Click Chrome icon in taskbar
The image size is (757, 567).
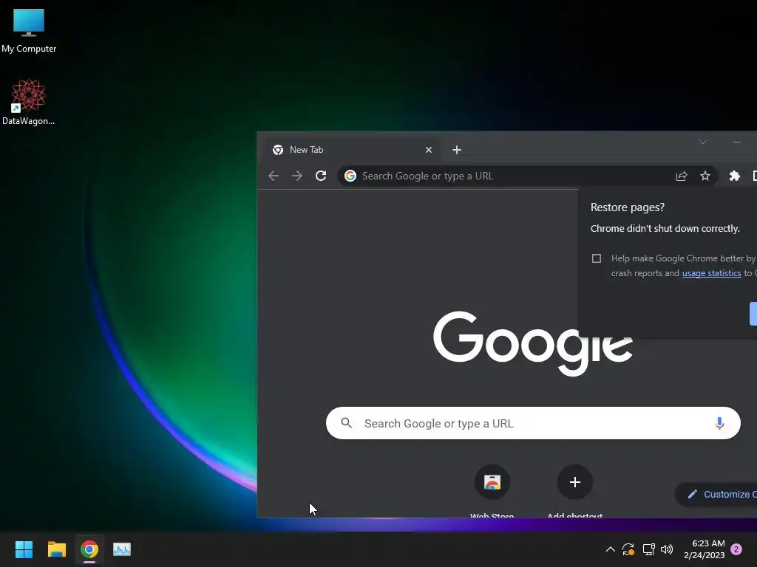point(89,549)
